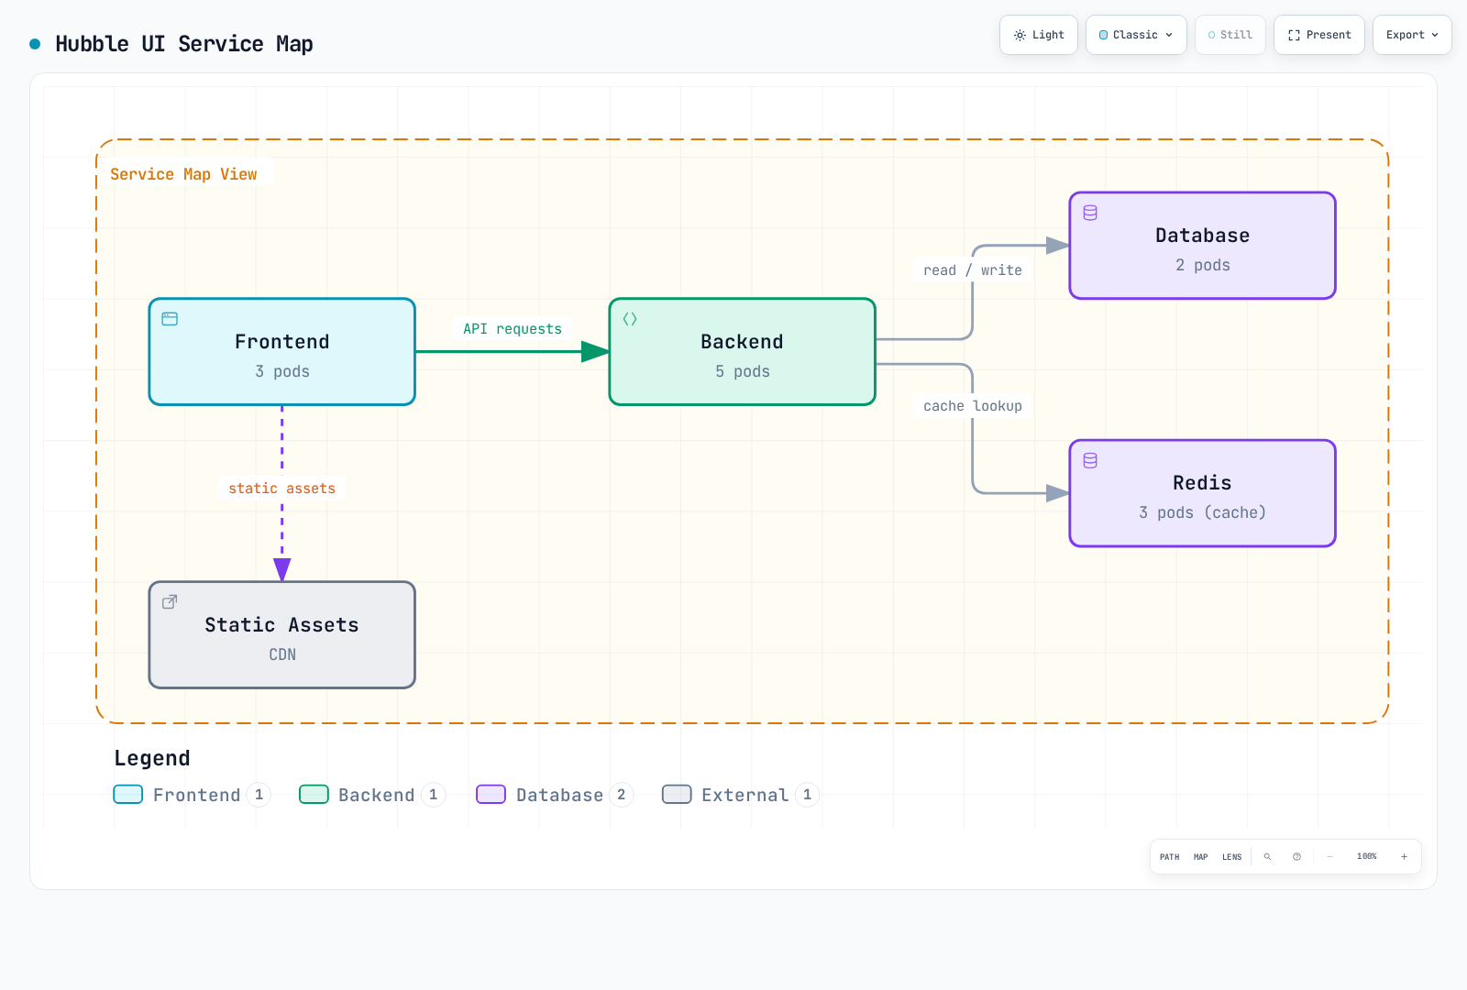Viewport: 1467px width, 990px height.
Task: Click the teal status dot beside title
Action: tap(35, 44)
